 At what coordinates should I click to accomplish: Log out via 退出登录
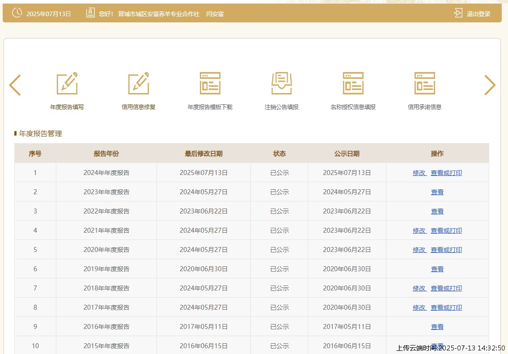coord(478,14)
